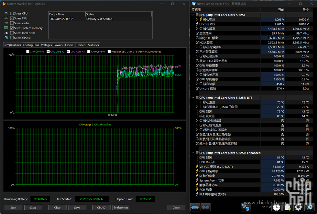Click the Close button in AIDA64
The image size is (317, 214).
(176, 208)
